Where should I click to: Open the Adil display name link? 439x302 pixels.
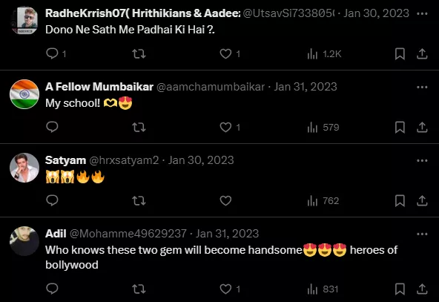click(x=56, y=234)
